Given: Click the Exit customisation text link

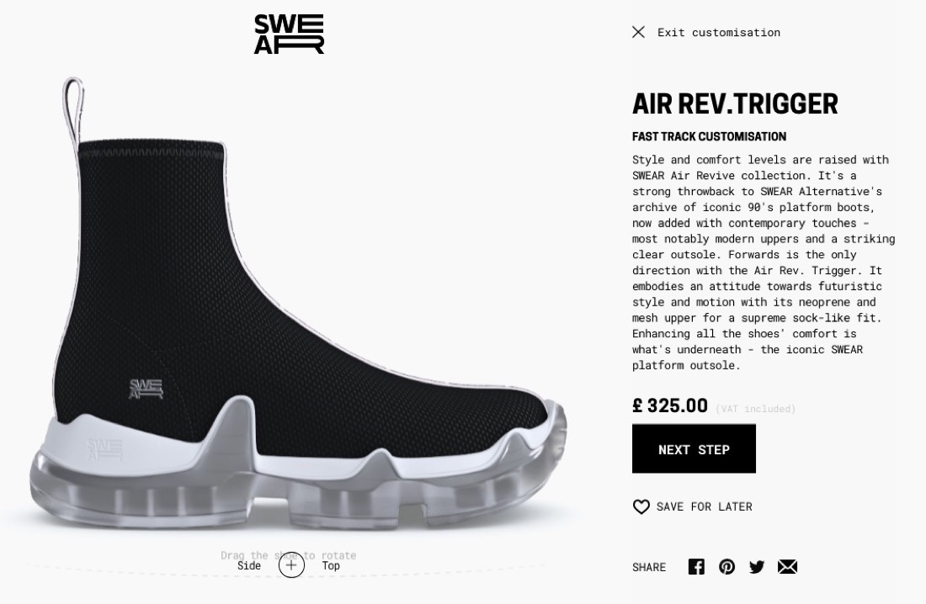Looking at the screenshot, I should [718, 32].
